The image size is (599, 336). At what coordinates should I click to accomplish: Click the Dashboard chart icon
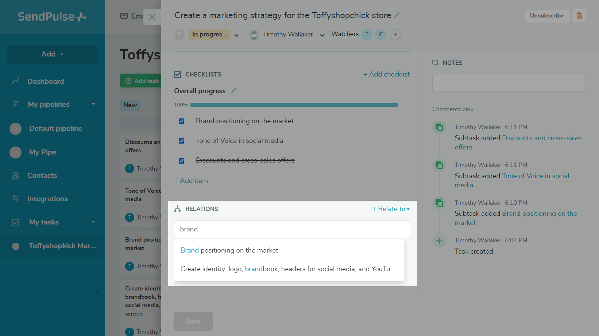pos(16,81)
